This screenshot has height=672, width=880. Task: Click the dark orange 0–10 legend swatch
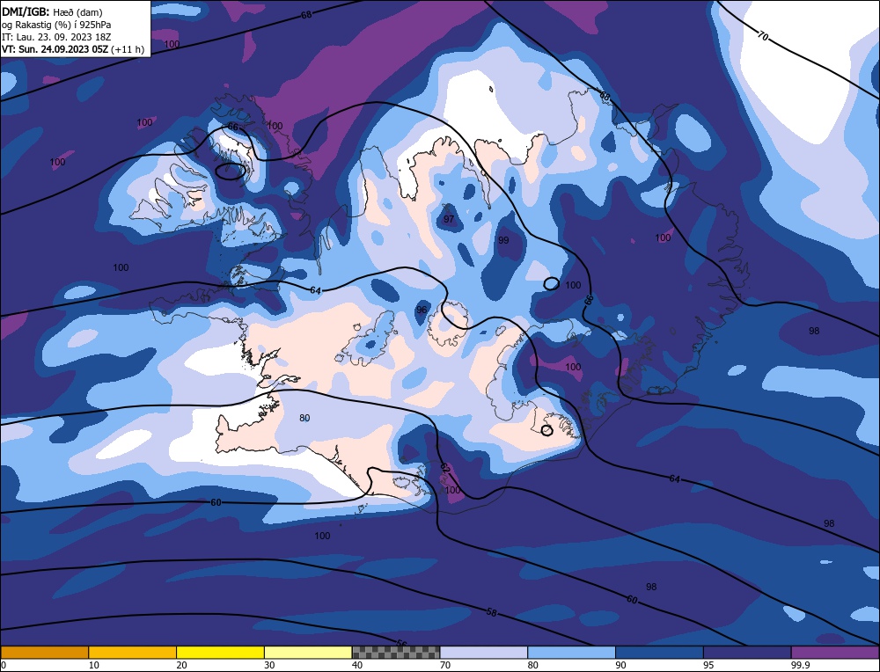(x=44, y=652)
